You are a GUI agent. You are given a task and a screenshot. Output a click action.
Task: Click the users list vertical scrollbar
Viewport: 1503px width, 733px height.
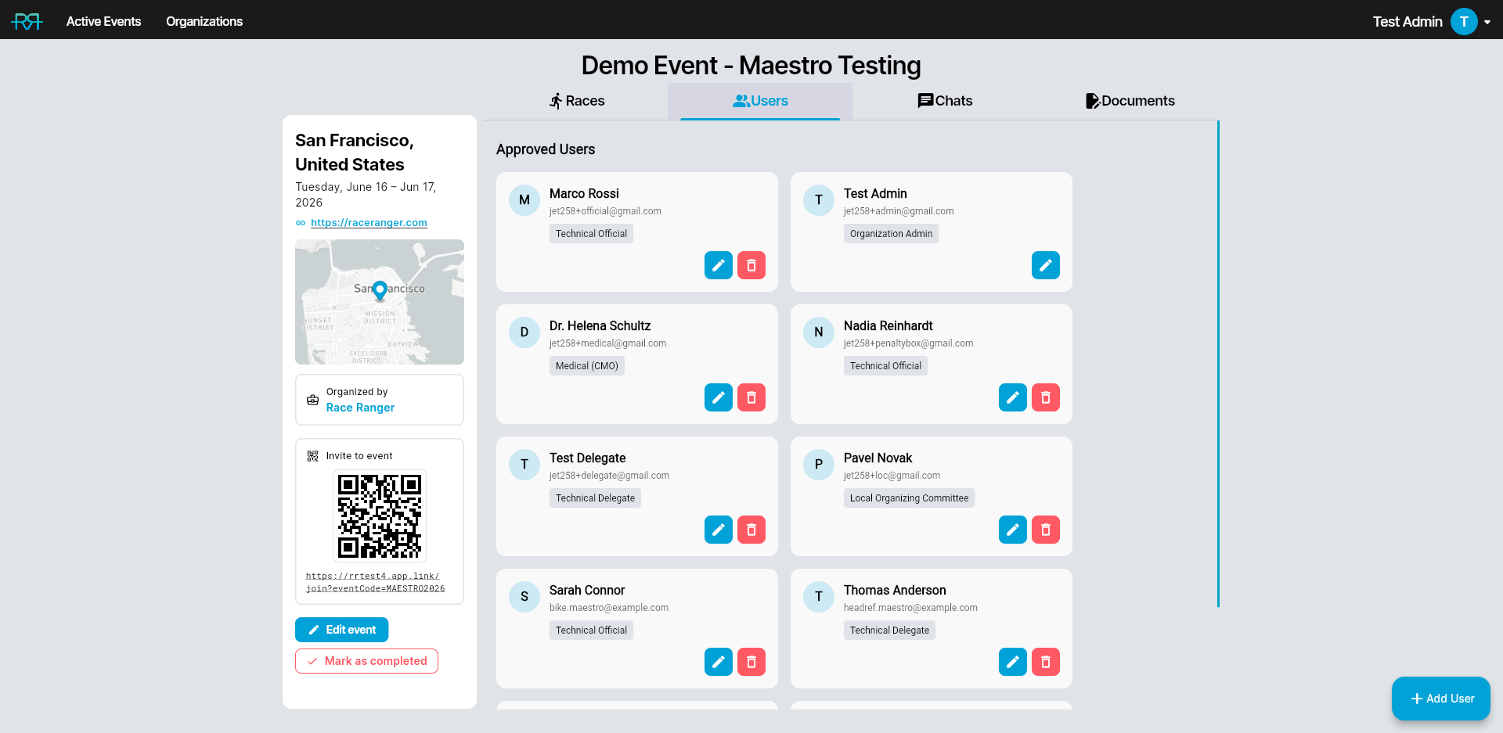[x=1218, y=364]
